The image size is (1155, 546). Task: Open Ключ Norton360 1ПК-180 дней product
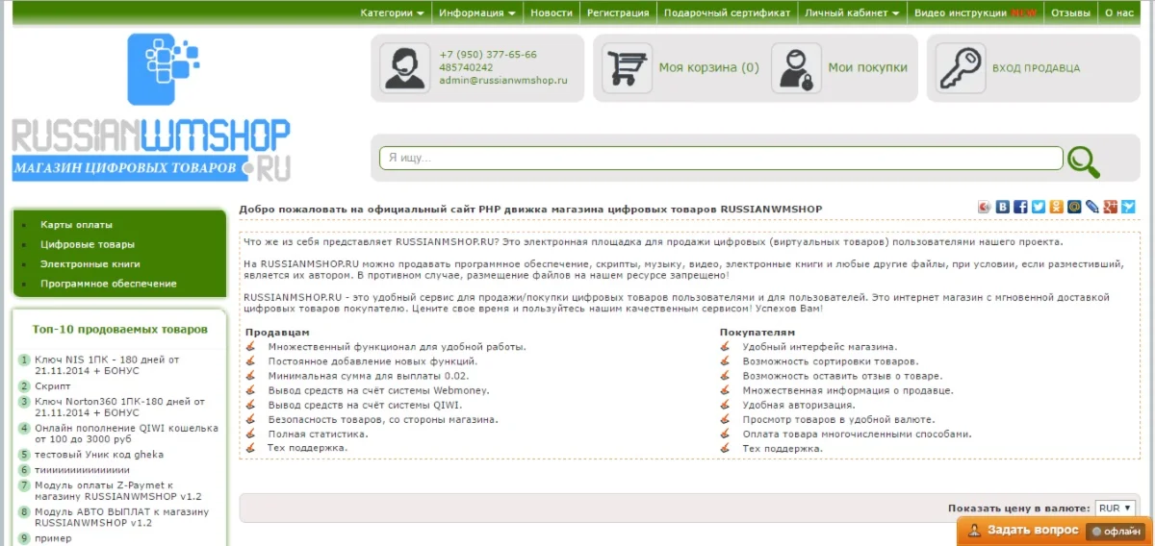tap(119, 407)
